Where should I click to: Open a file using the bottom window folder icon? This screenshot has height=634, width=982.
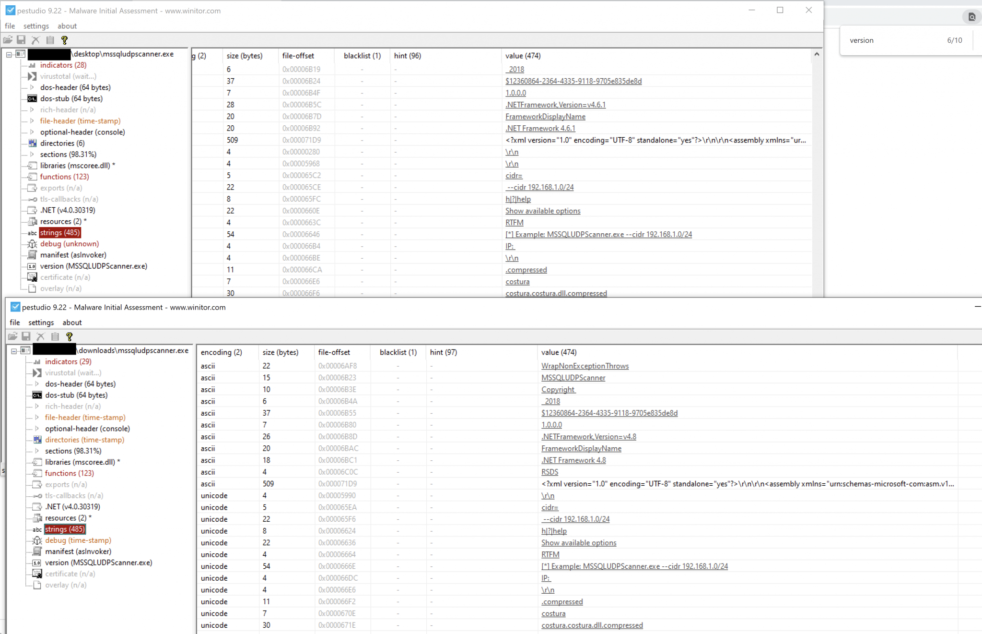[x=13, y=336]
